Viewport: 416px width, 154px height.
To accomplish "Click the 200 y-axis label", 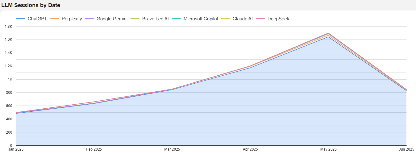I will pos(9,133).
